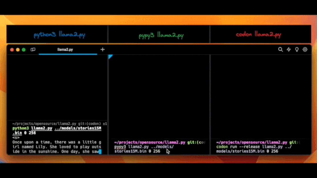Screen dimensions: 317x178
Task: Click the pypy3 command in the middle pane
Action: tap(120, 147)
